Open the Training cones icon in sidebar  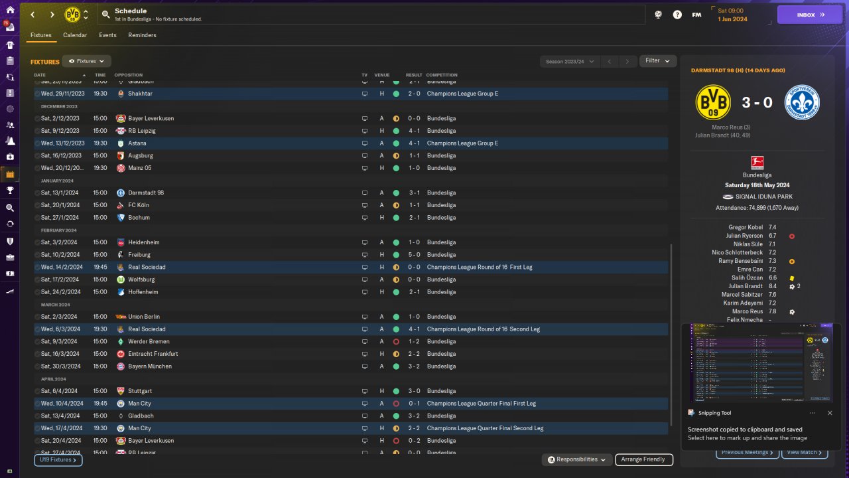coord(9,141)
